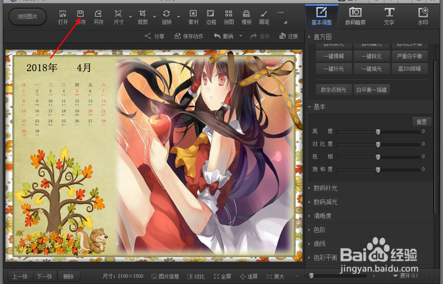
Task: Apply 一键补光 fill light
Action: click(334, 69)
